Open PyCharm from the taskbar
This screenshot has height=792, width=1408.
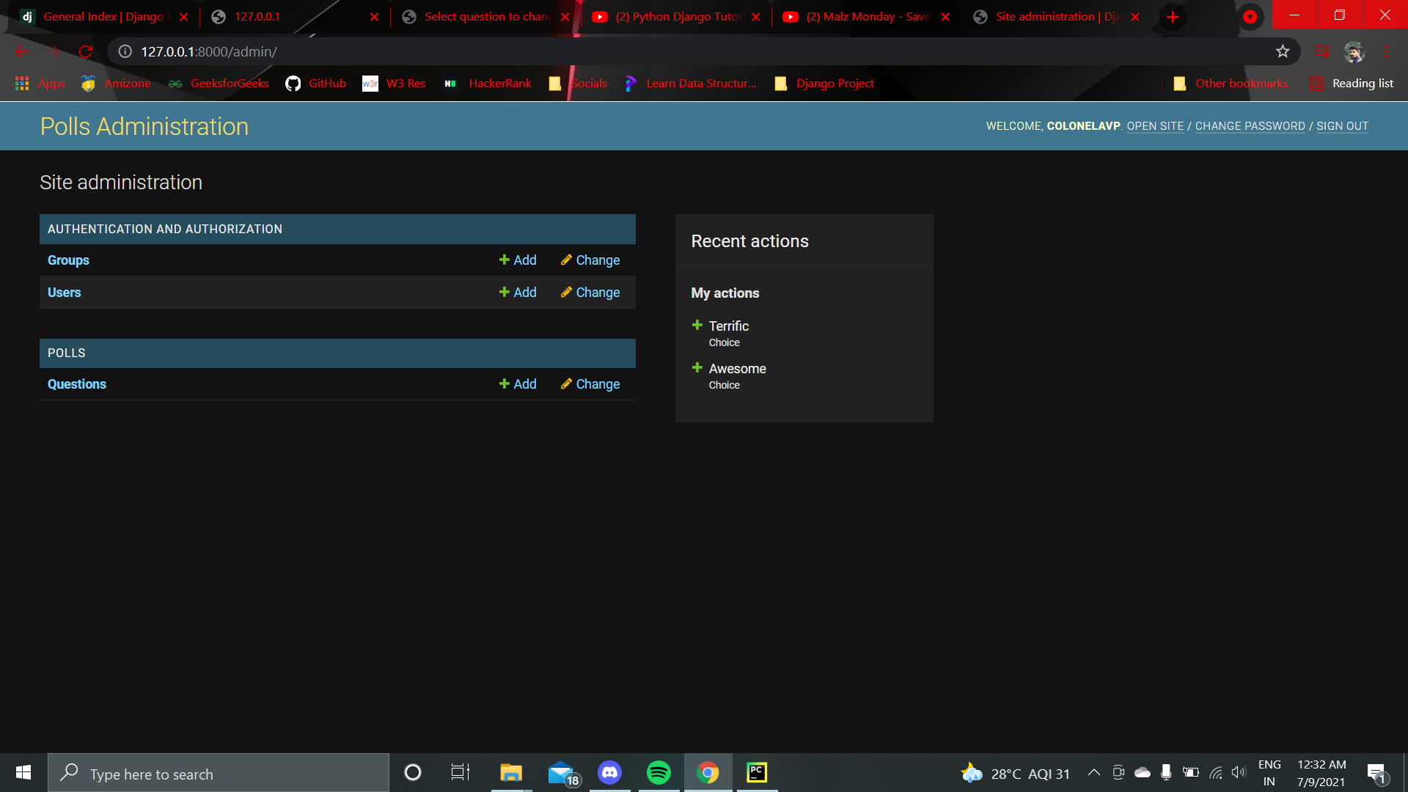[756, 772]
